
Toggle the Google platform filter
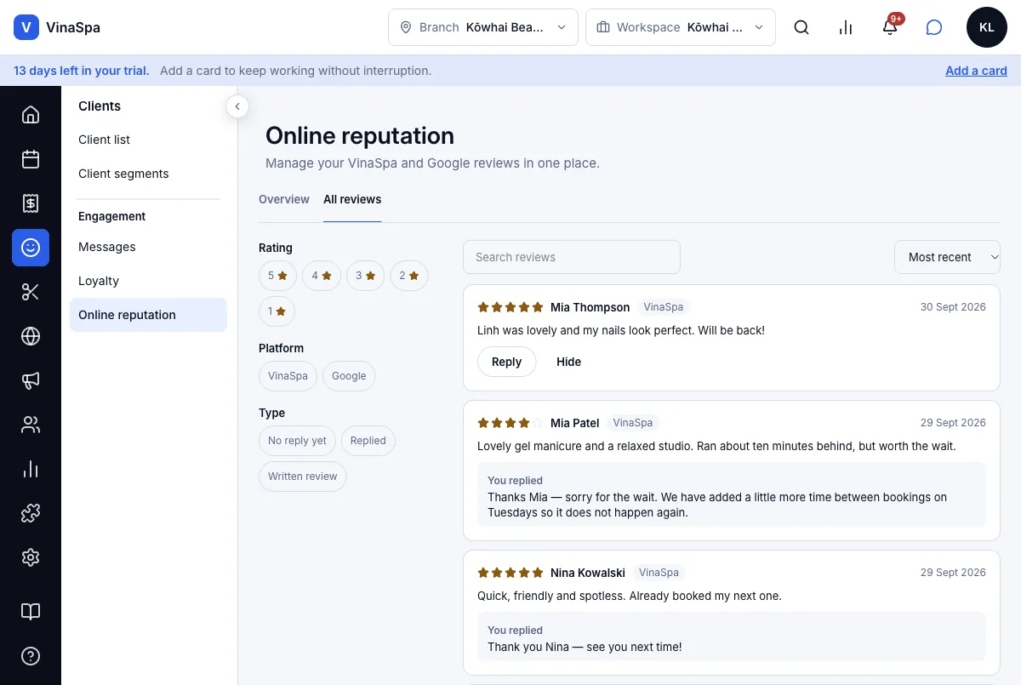(x=349, y=376)
